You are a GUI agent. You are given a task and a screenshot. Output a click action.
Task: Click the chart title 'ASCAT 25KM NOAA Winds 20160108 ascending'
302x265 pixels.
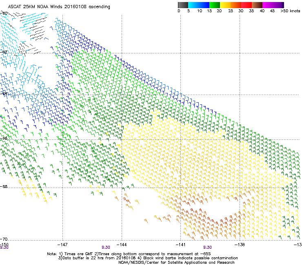pos(59,7)
